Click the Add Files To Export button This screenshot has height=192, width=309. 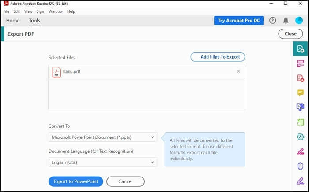218,57
